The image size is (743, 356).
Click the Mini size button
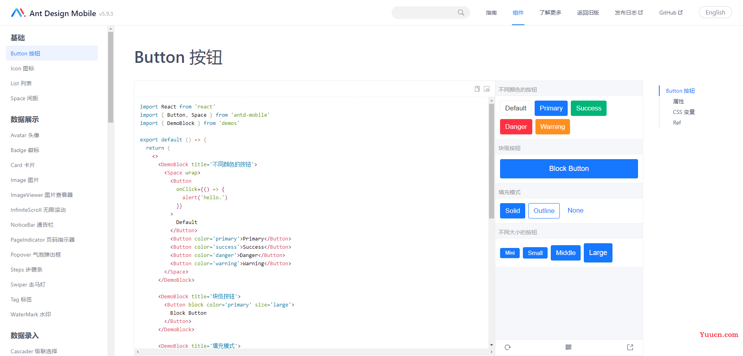click(x=510, y=253)
